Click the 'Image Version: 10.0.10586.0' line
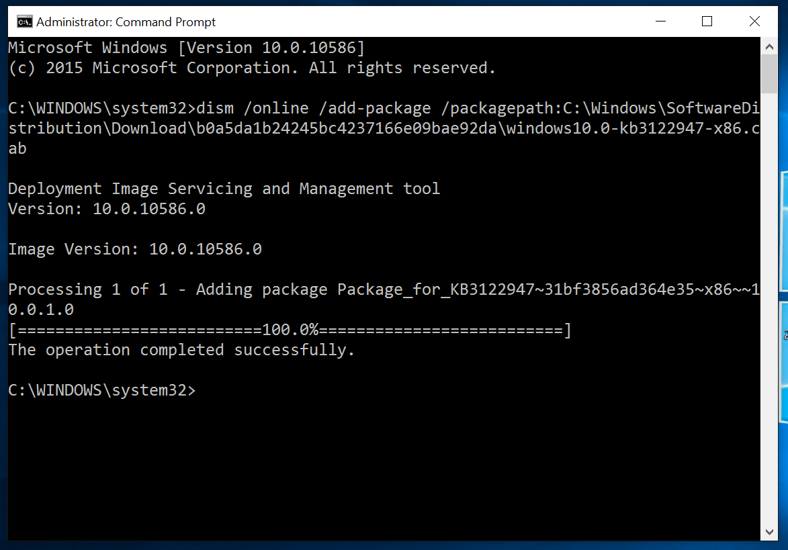 coord(135,250)
